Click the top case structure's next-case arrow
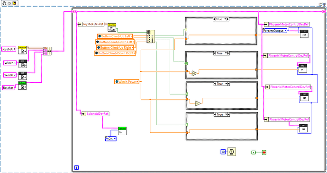The width and height of the screenshot is (327, 173). pyautogui.click(x=228, y=19)
